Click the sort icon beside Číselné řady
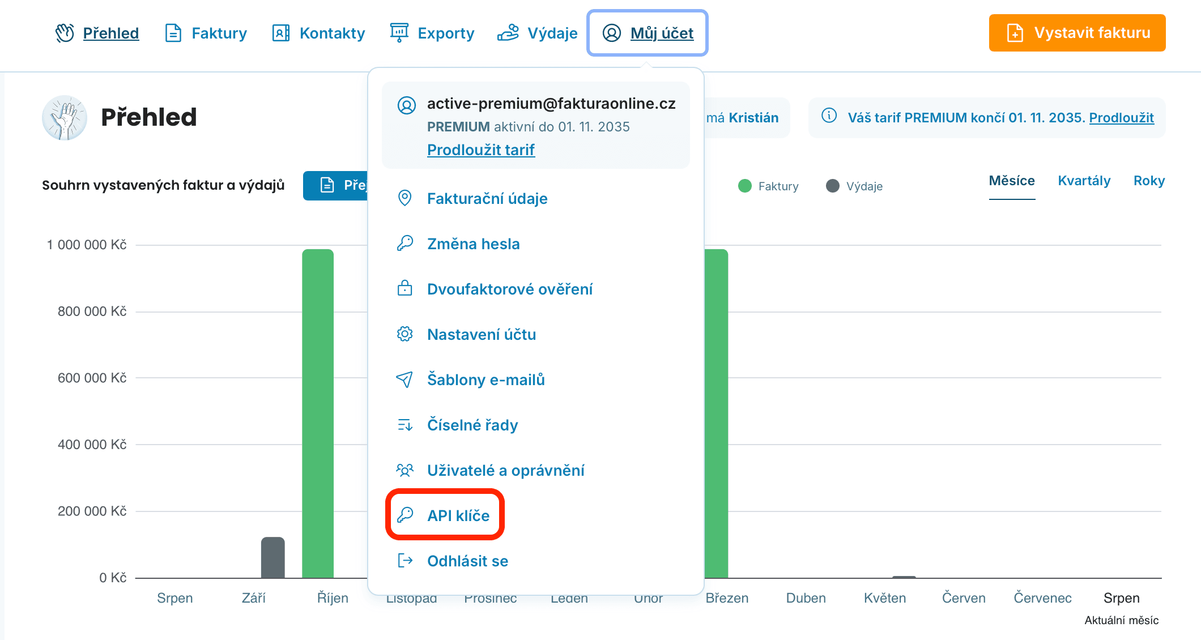This screenshot has height=640, width=1201. tap(404, 425)
